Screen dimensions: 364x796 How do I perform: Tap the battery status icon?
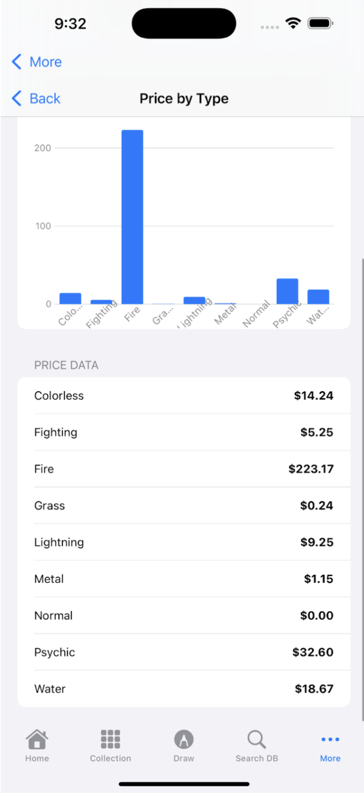point(320,23)
